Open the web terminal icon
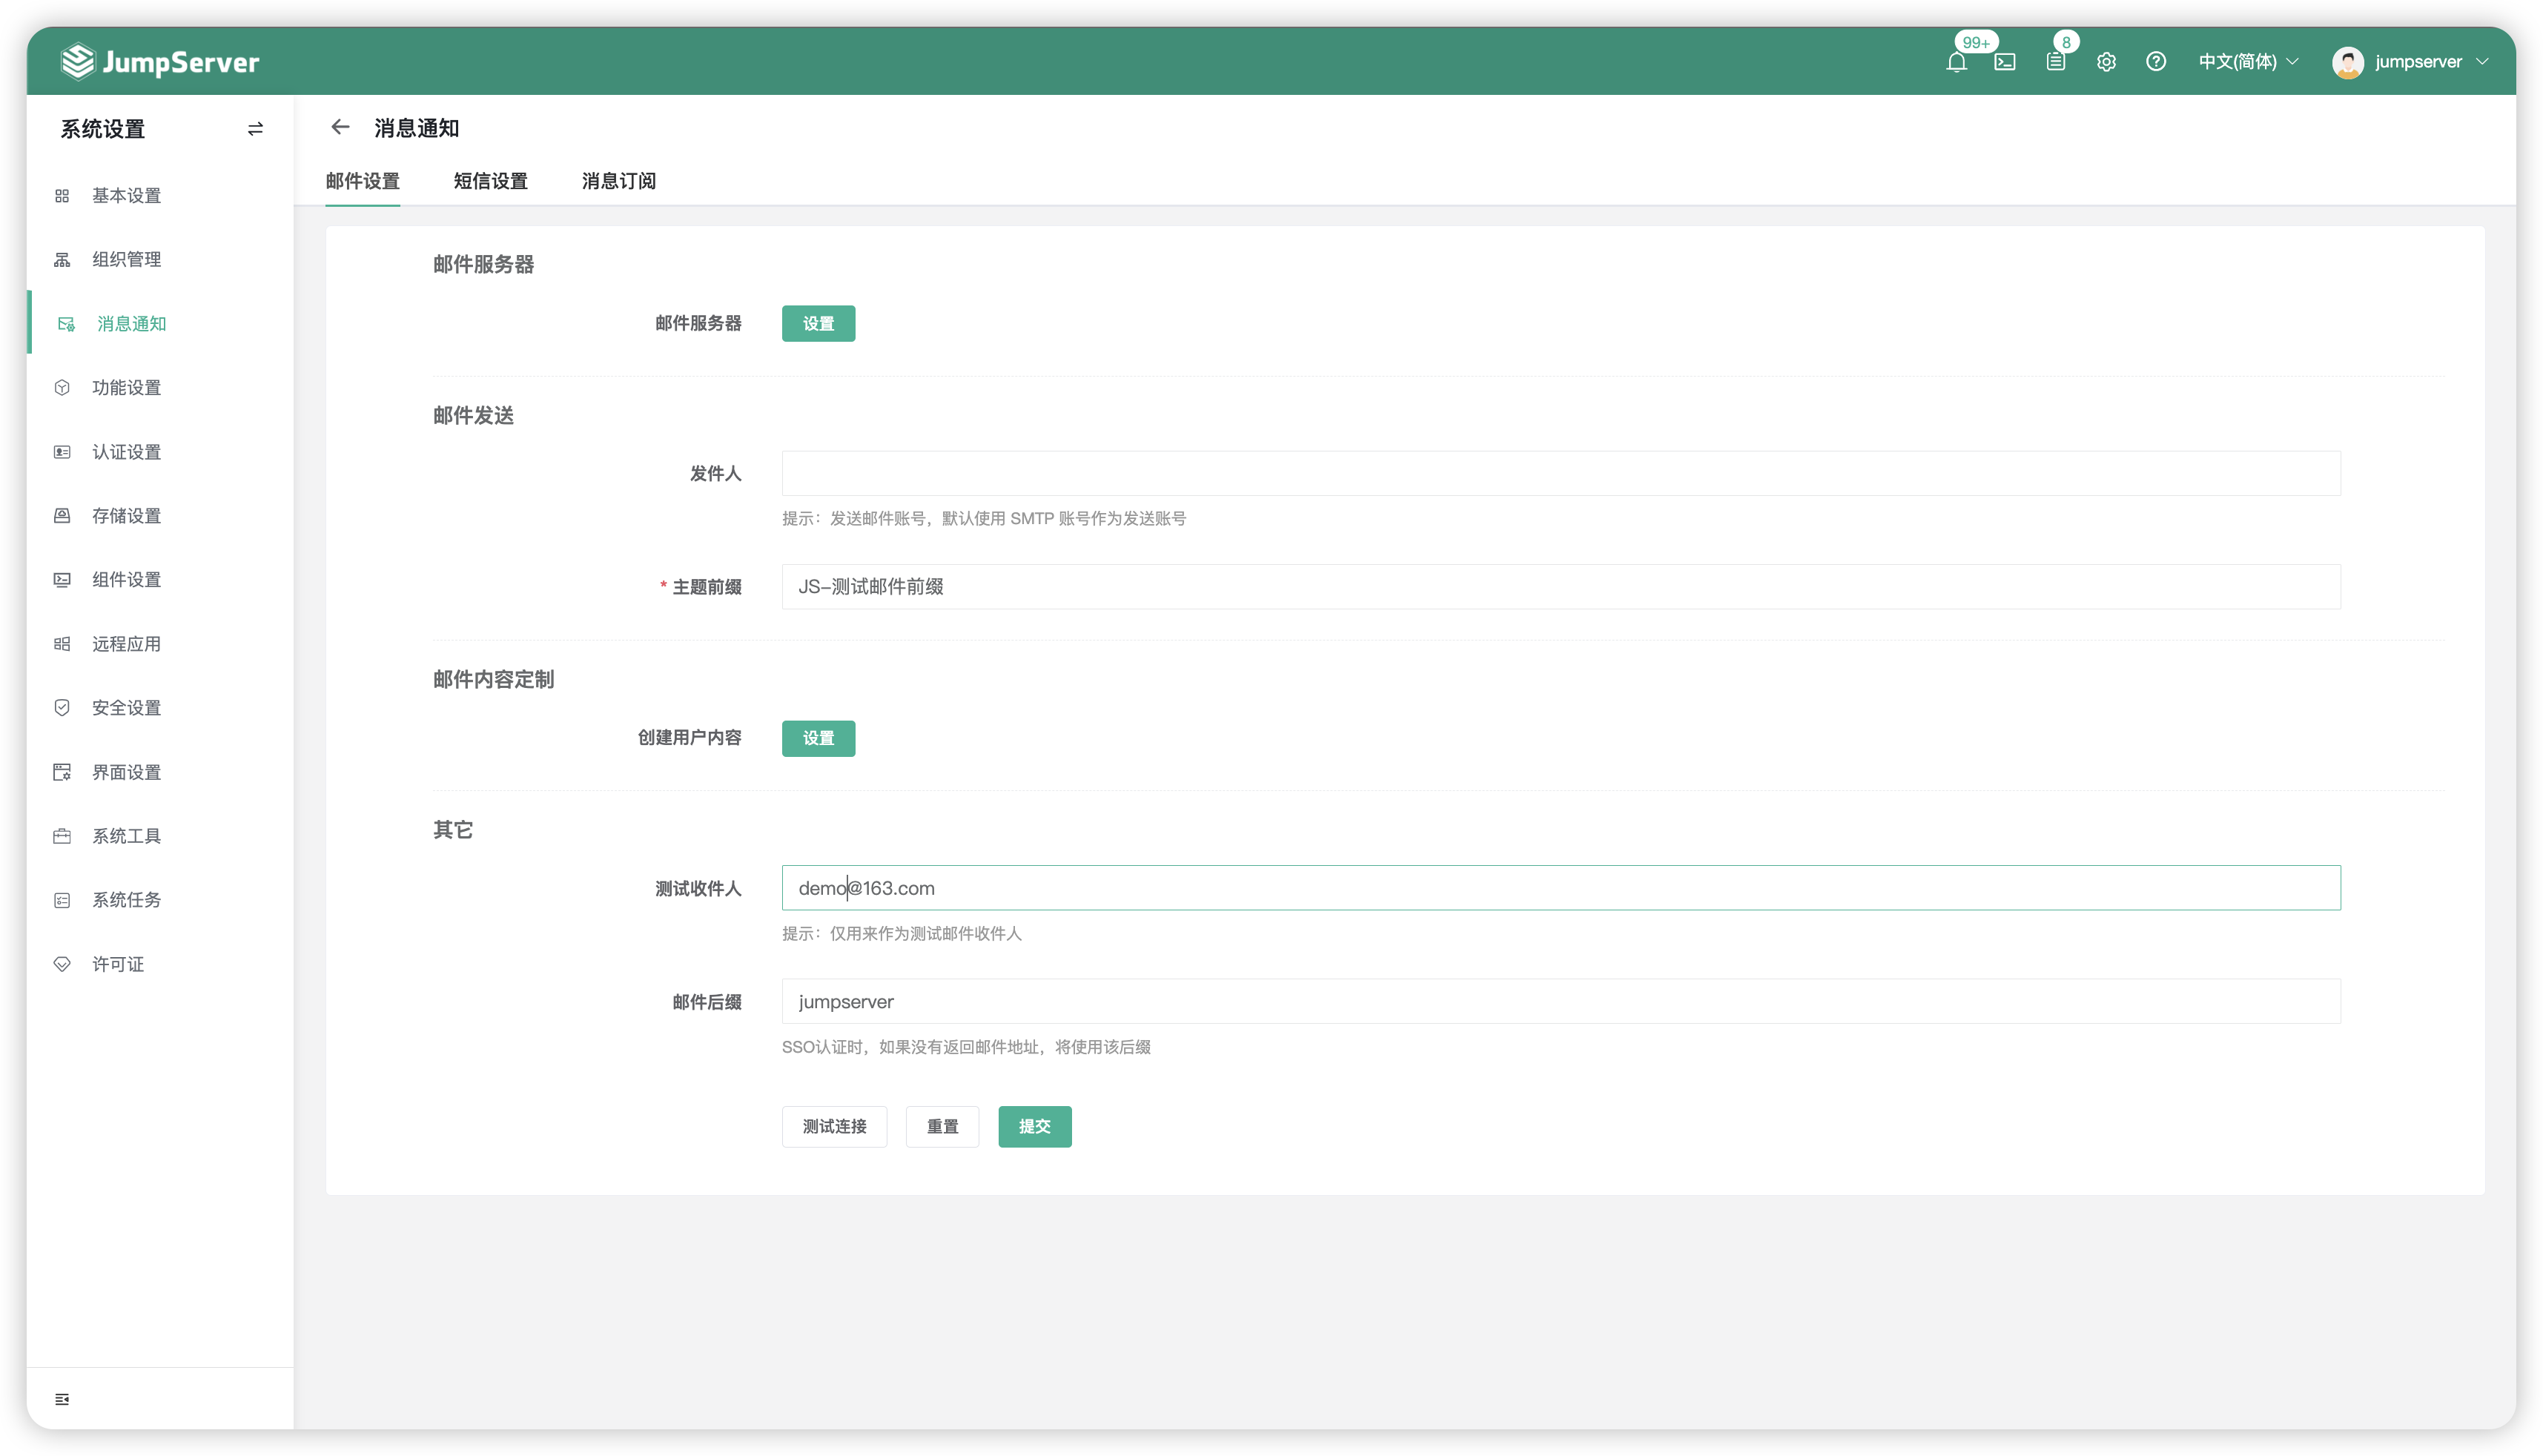The image size is (2543, 1456). (2005, 62)
